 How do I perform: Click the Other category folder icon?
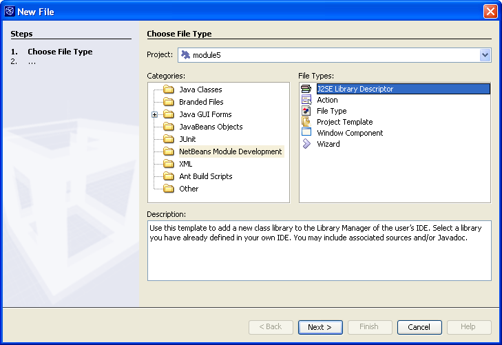pos(169,189)
